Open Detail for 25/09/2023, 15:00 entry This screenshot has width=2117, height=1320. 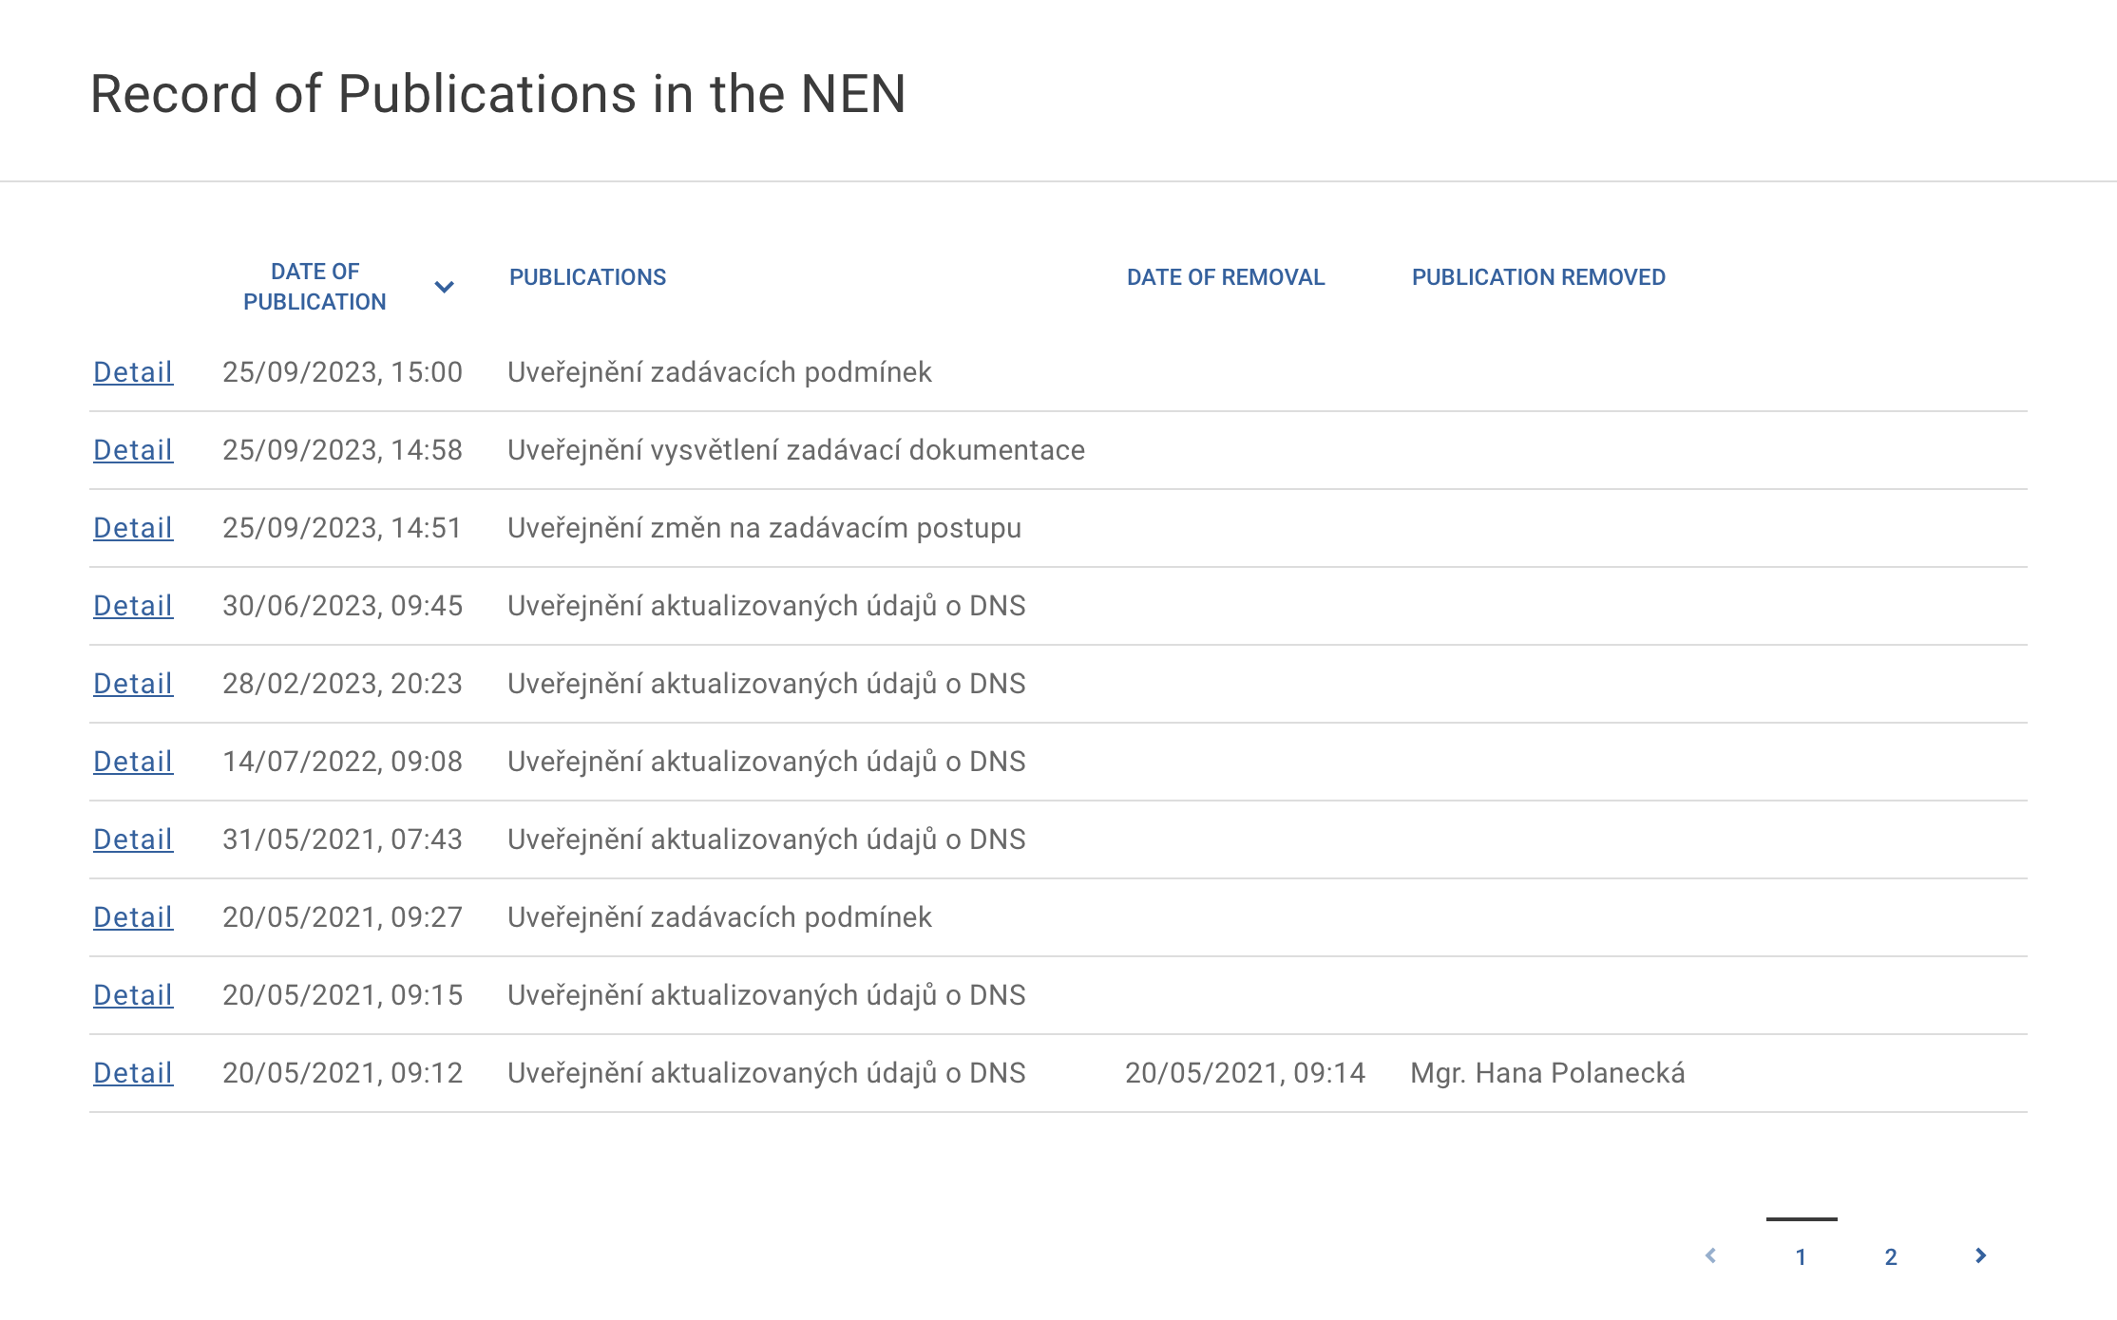coord(133,372)
